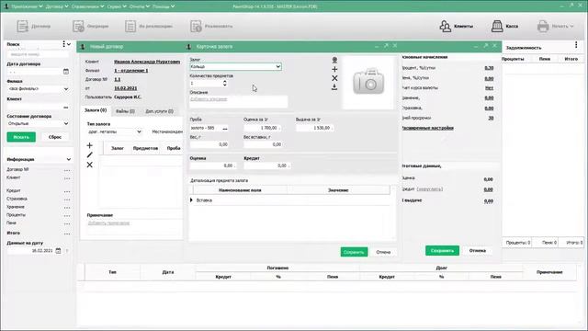Open the Отчеты menu

click(x=140, y=6)
